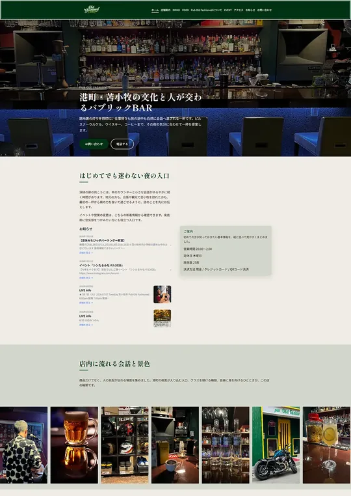Open the 夏休みちびっ子バーテンダー教室 news title
The width and height of the screenshot is (351, 496).
coord(102,240)
